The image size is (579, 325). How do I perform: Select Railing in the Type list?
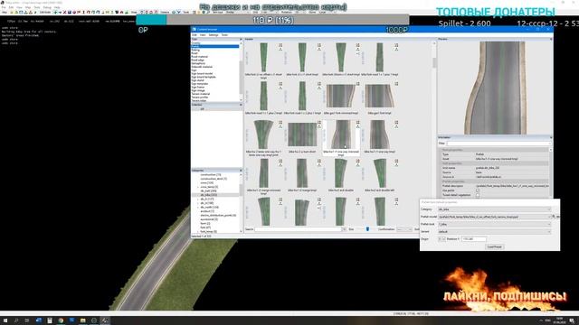(195, 50)
